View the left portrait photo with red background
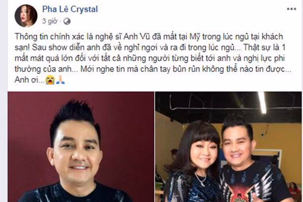Image resolution: width=303 pixels, height=202 pixels. (81, 147)
